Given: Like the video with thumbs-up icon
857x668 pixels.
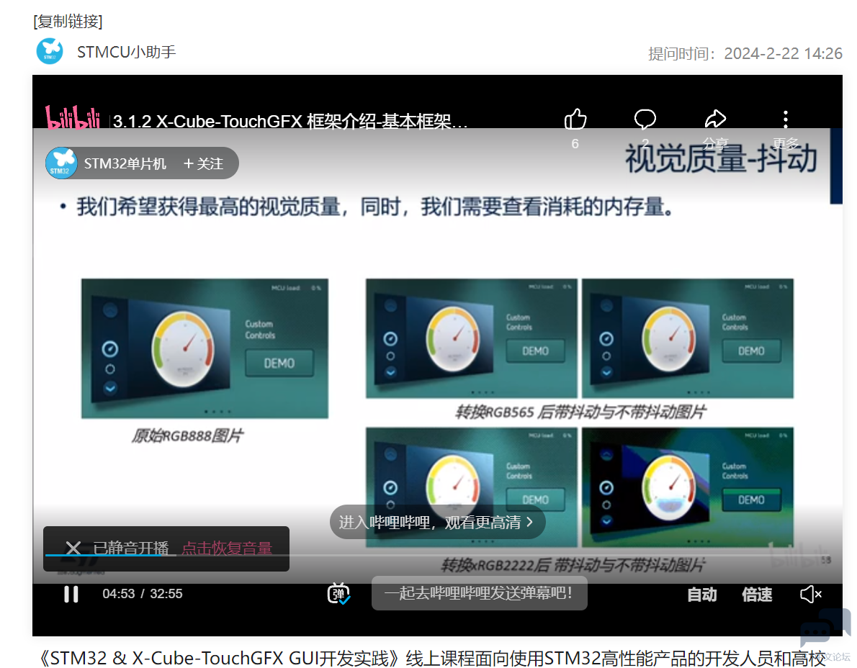Looking at the screenshot, I should [x=575, y=119].
